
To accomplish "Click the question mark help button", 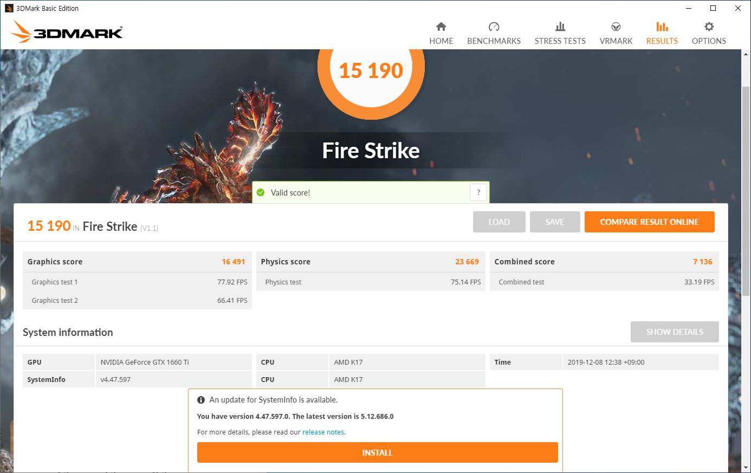I will point(478,192).
